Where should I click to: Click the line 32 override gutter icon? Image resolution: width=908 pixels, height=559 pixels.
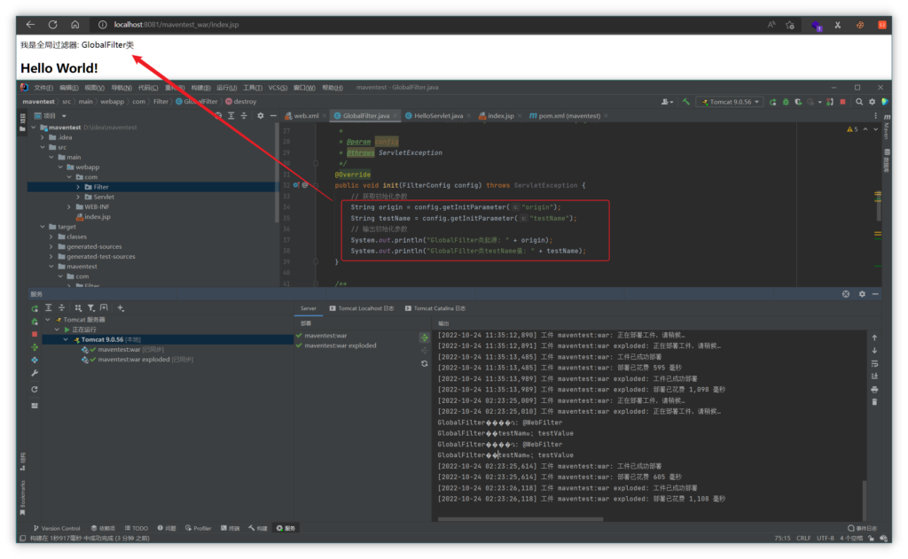tap(296, 185)
